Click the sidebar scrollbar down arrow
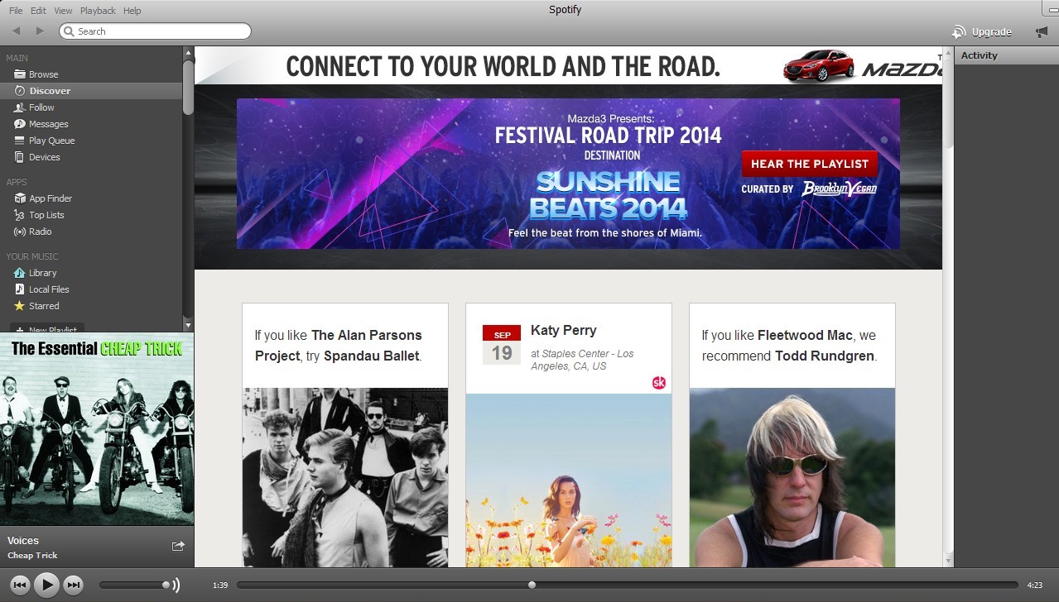The image size is (1059, 602). click(x=188, y=327)
